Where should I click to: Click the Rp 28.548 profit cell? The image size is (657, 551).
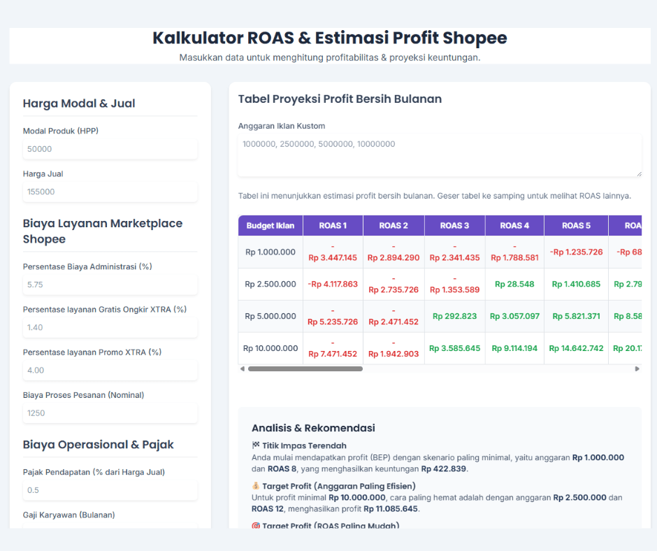(x=514, y=284)
